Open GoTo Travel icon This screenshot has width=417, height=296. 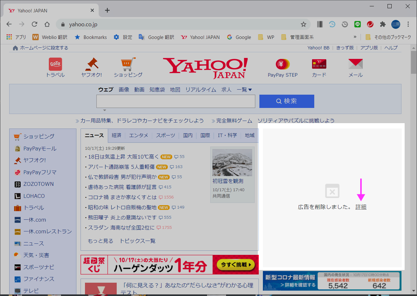[x=55, y=64]
